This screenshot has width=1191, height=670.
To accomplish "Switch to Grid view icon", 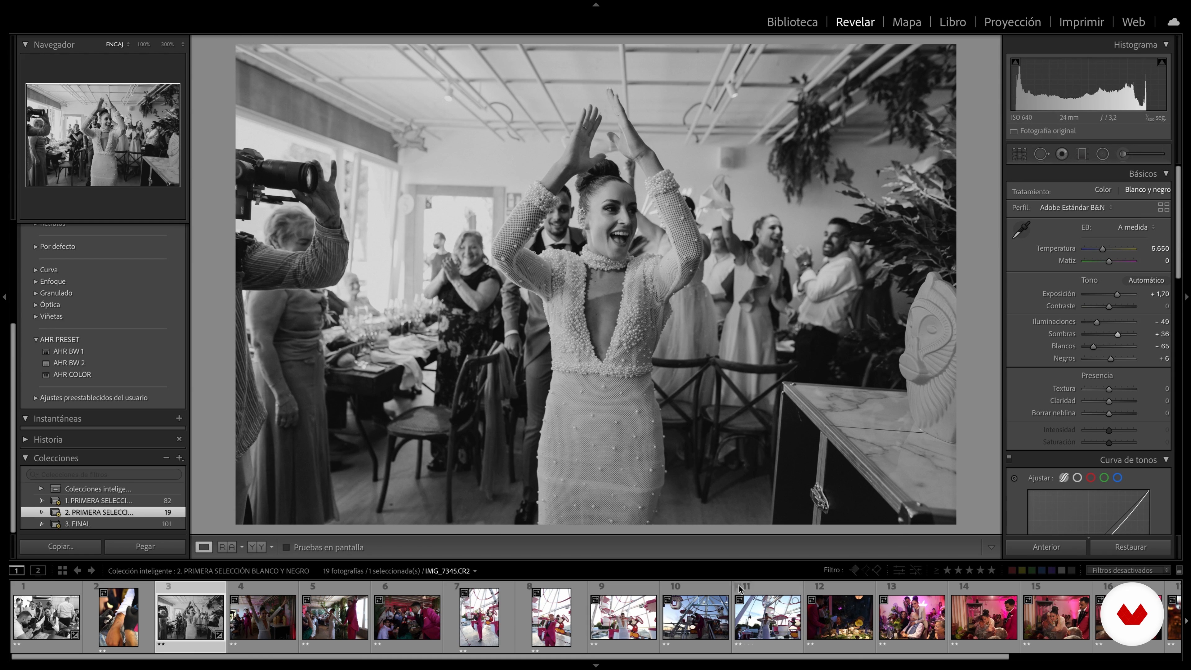I will [62, 571].
